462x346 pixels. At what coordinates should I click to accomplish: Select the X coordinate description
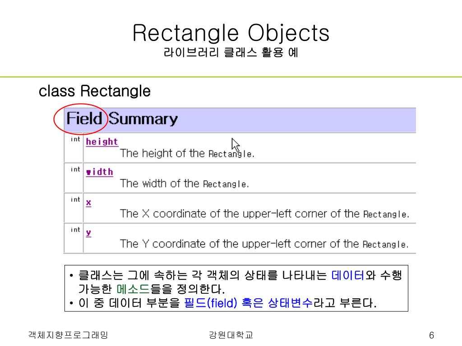[264, 214]
